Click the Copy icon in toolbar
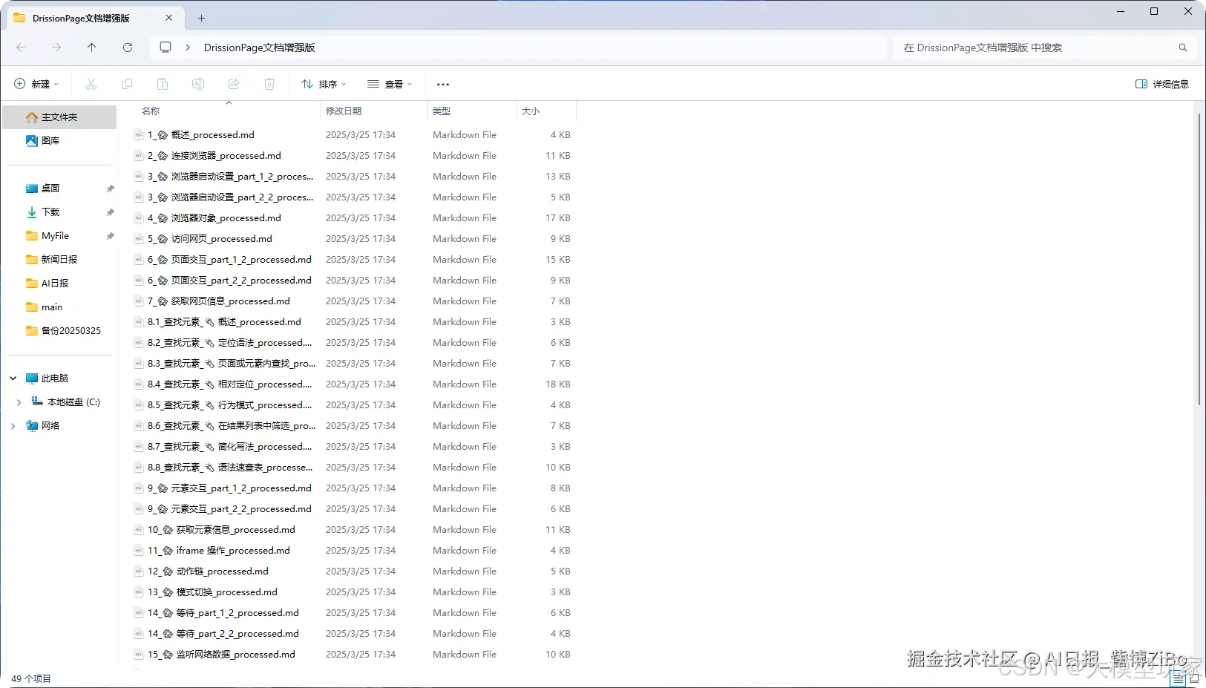Viewport: 1206px width, 688px height. pos(127,84)
